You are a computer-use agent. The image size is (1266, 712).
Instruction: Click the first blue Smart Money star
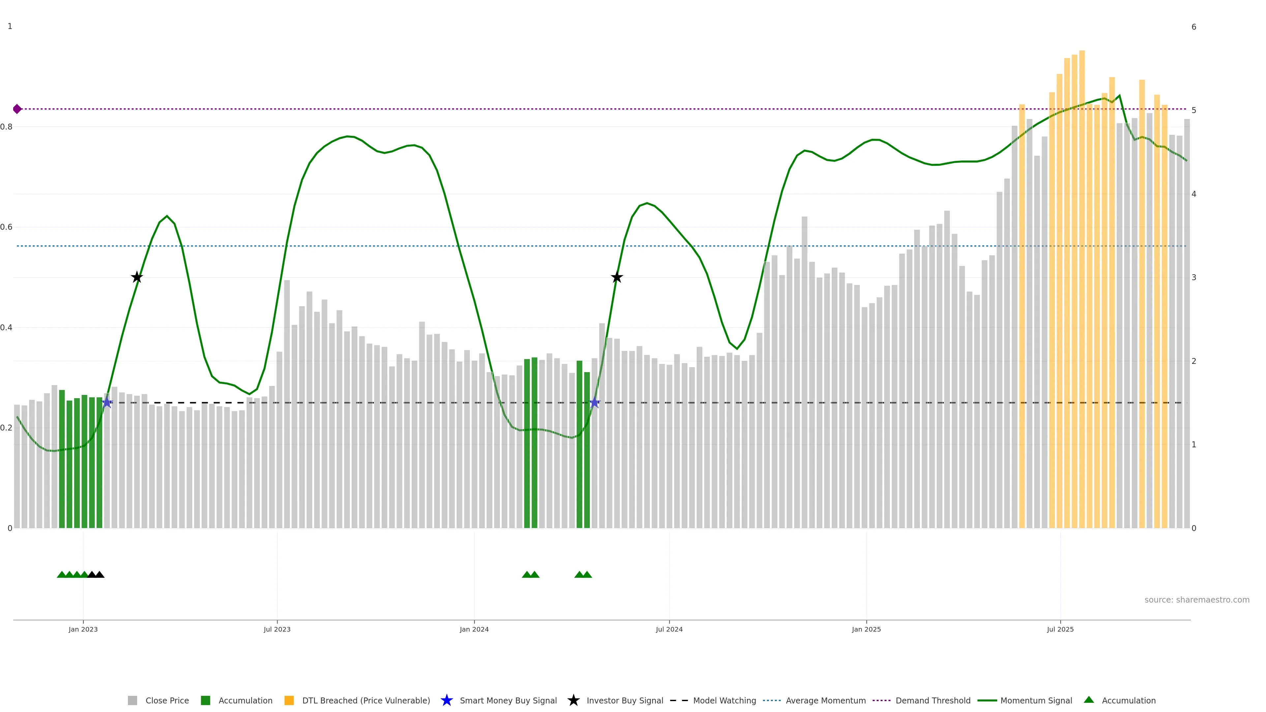tap(106, 403)
